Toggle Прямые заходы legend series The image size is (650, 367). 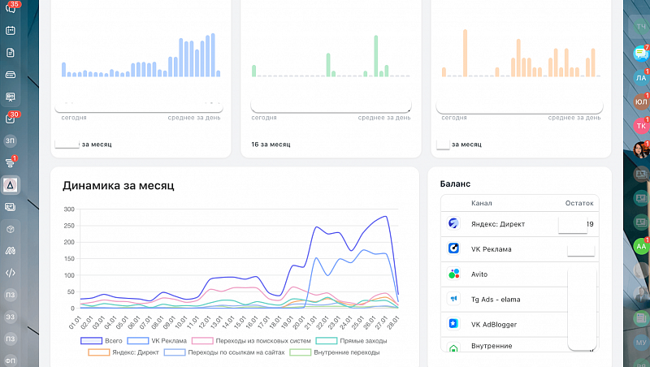coord(327,341)
